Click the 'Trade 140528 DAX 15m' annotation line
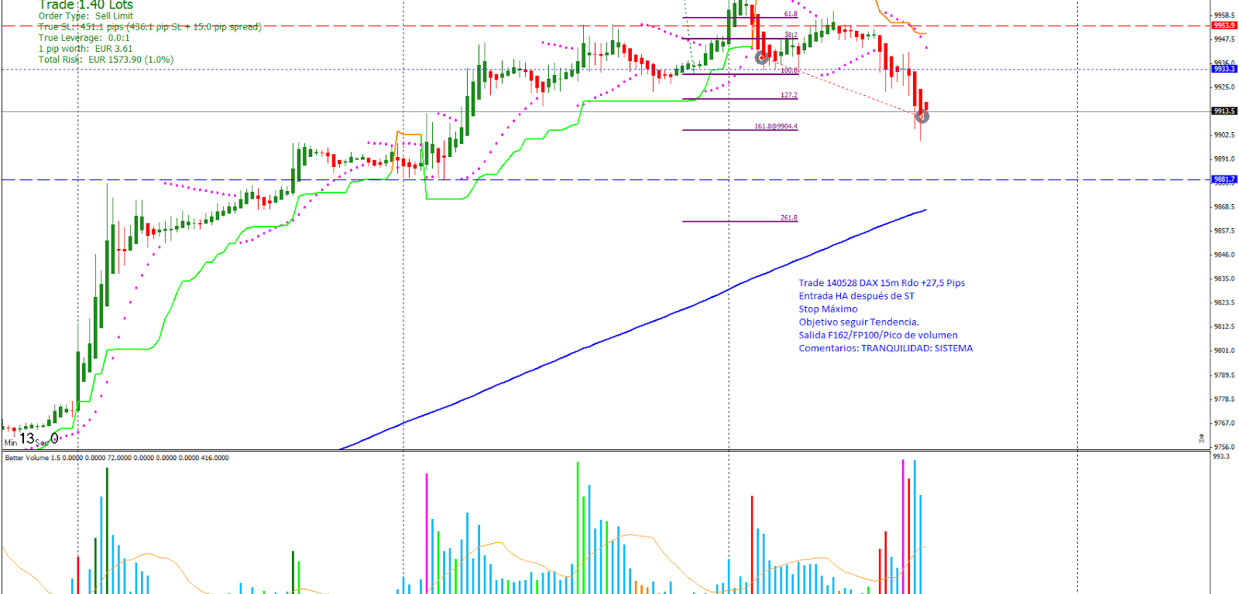The height and width of the screenshot is (594, 1239). click(x=881, y=283)
